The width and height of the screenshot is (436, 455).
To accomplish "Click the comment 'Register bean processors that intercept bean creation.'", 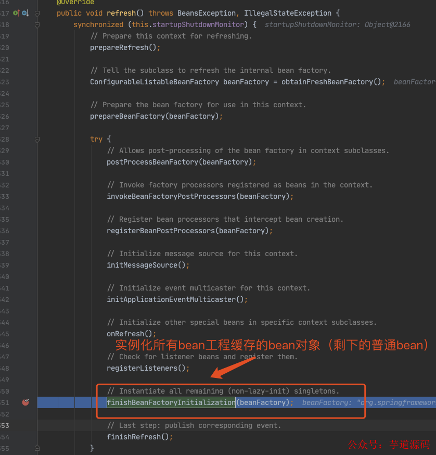I will click(x=225, y=219).
